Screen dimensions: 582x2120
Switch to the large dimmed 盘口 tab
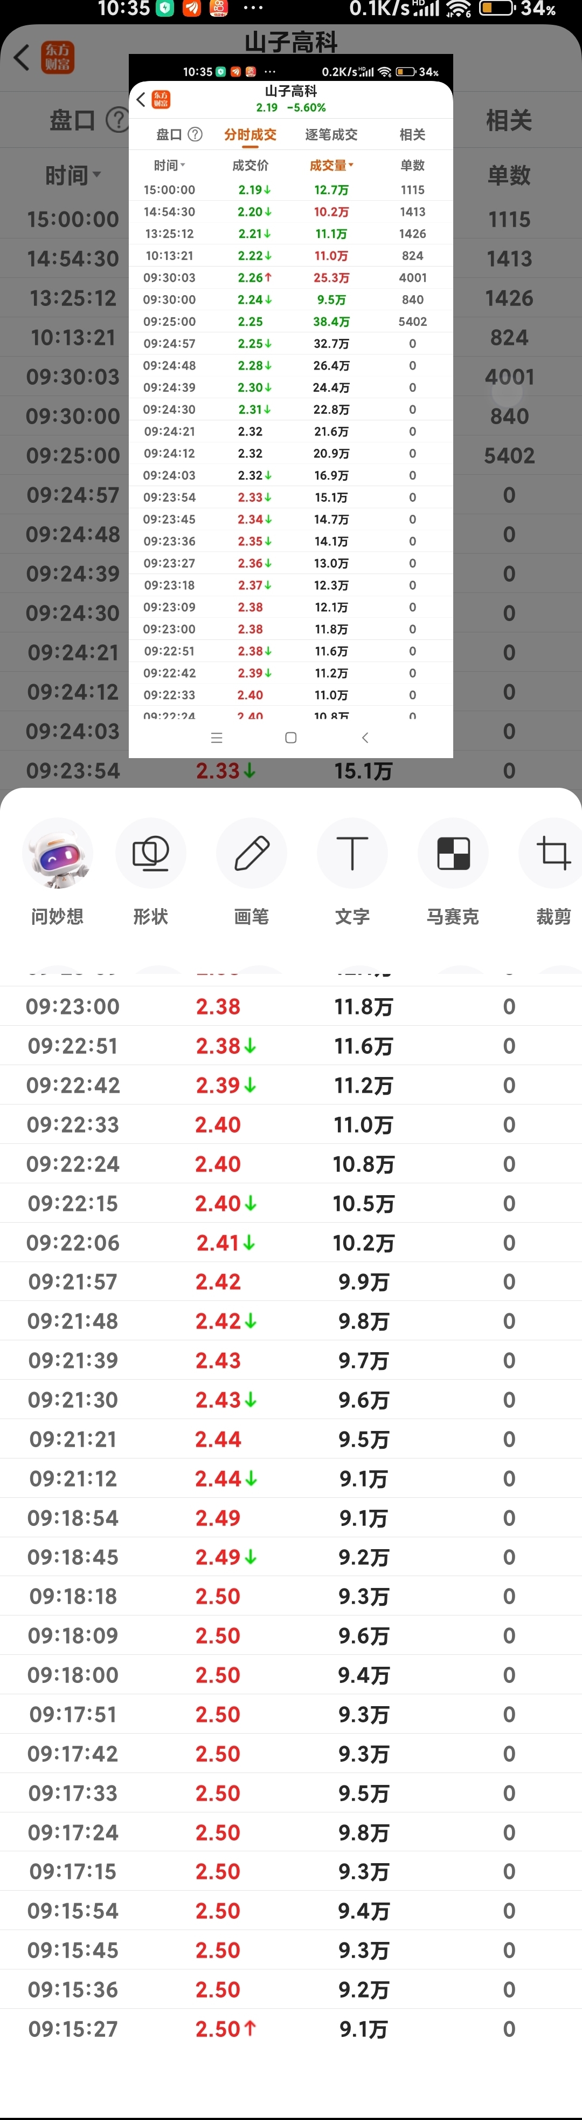click(72, 121)
